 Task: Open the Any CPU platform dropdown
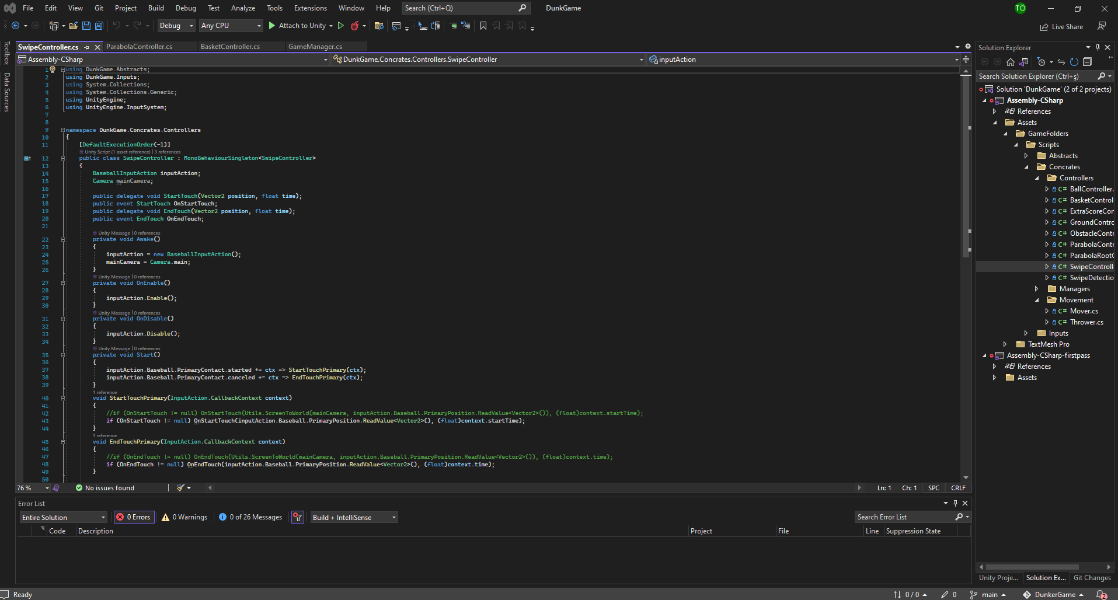click(259, 26)
